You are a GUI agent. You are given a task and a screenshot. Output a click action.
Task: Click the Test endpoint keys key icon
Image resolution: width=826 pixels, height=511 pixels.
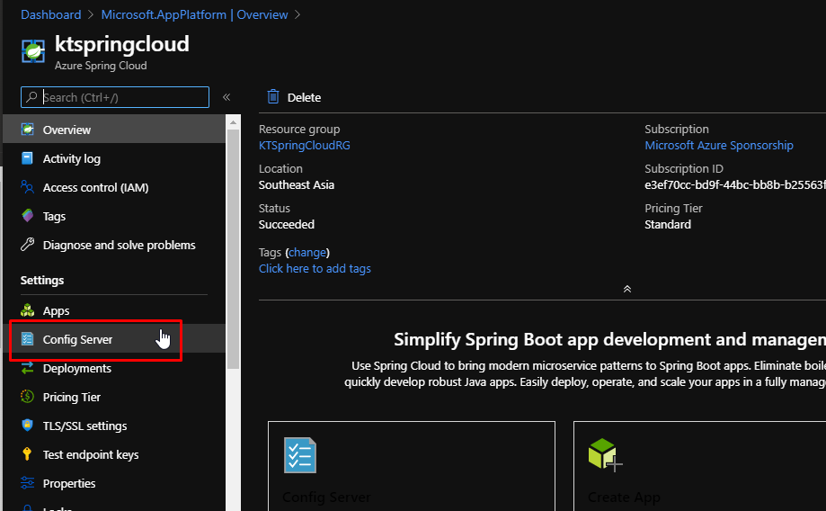28,455
